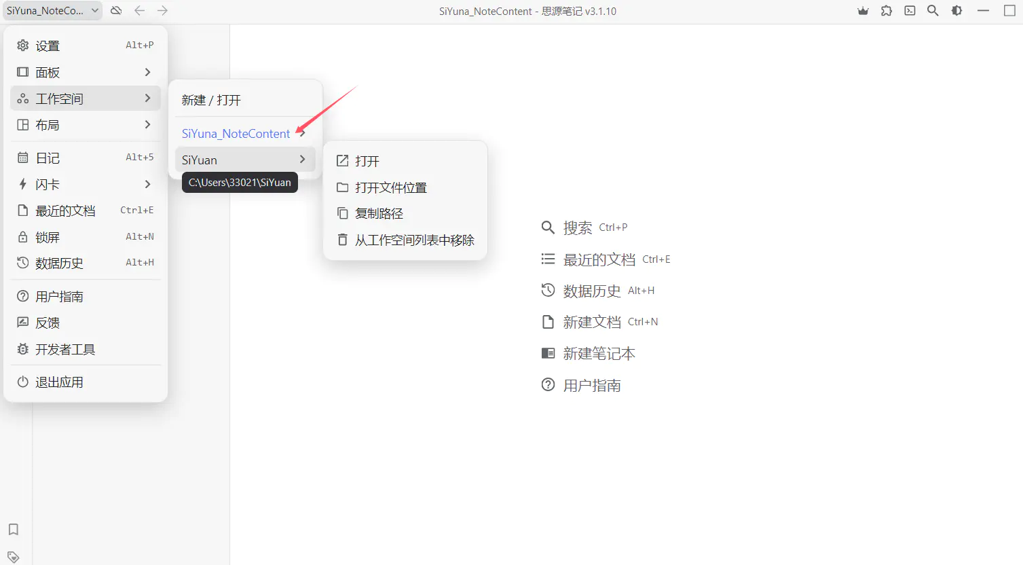
Task: Open the bookmark panel icon
Action: pyautogui.click(x=14, y=530)
